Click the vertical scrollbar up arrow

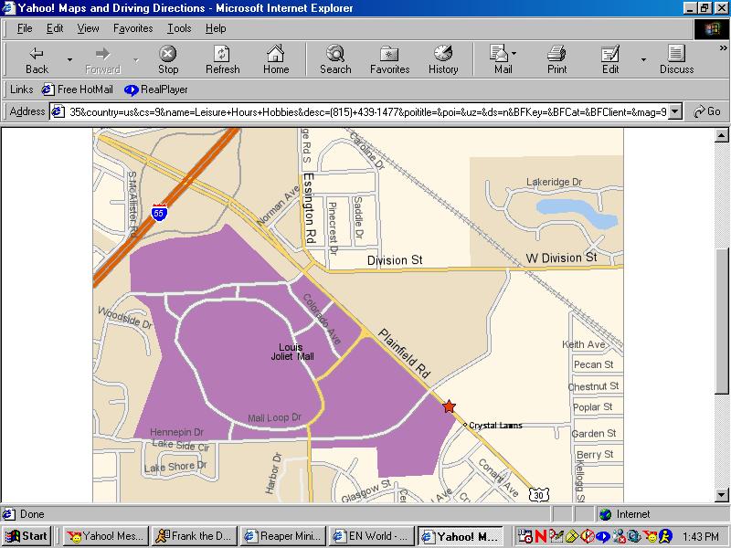click(722, 135)
